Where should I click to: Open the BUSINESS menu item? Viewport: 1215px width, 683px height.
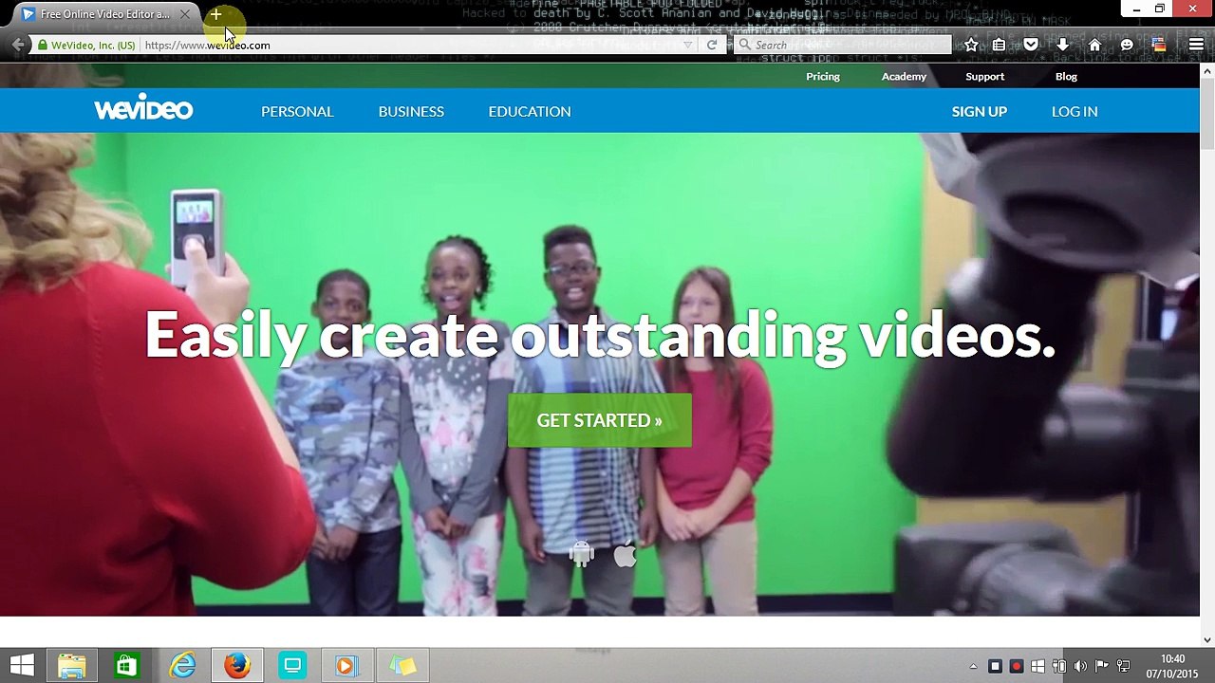(x=411, y=111)
